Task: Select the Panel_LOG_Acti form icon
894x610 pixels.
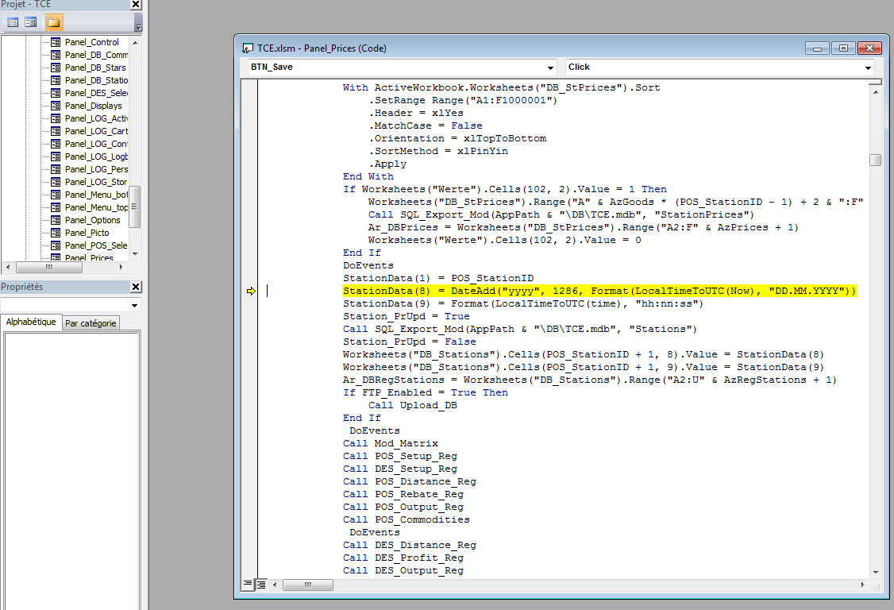Action: 56,118
